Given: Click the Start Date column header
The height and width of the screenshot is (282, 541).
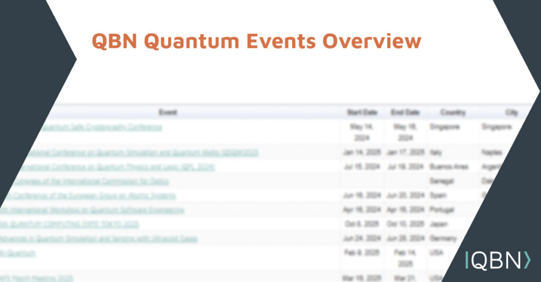Looking at the screenshot, I should (362, 112).
